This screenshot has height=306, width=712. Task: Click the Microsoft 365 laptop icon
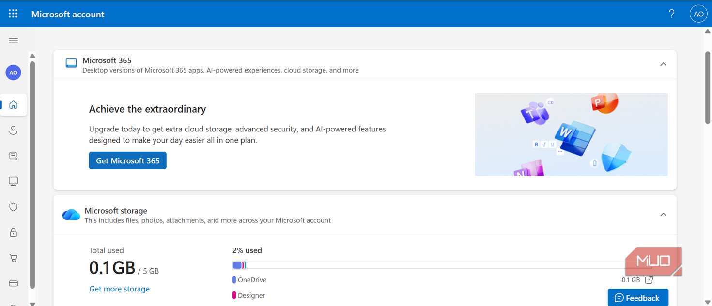[x=71, y=63]
